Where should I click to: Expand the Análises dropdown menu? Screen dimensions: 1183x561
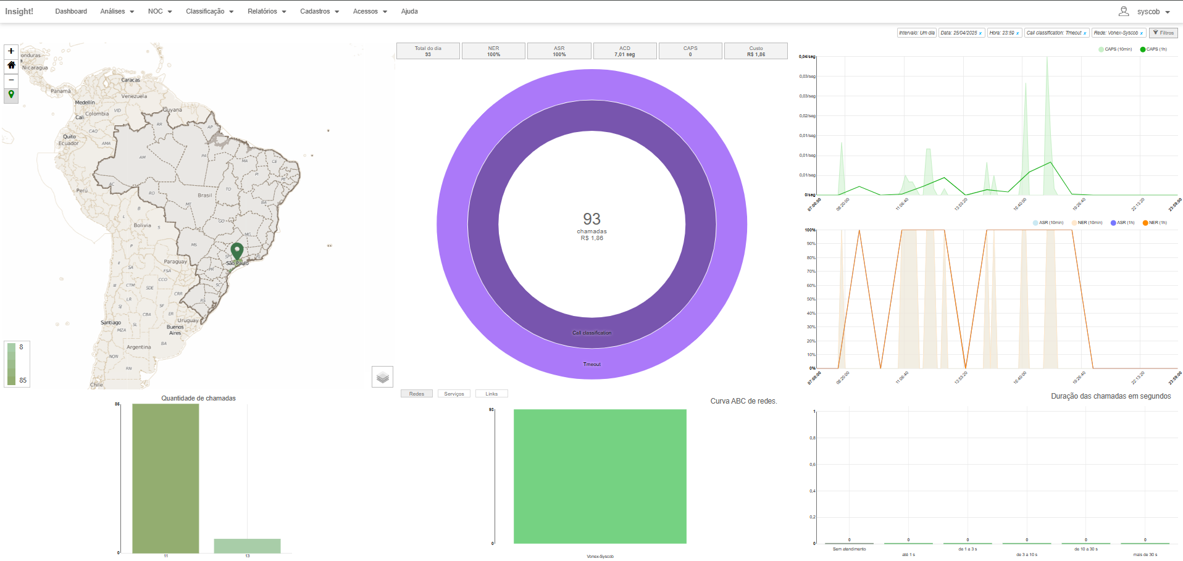[117, 11]
